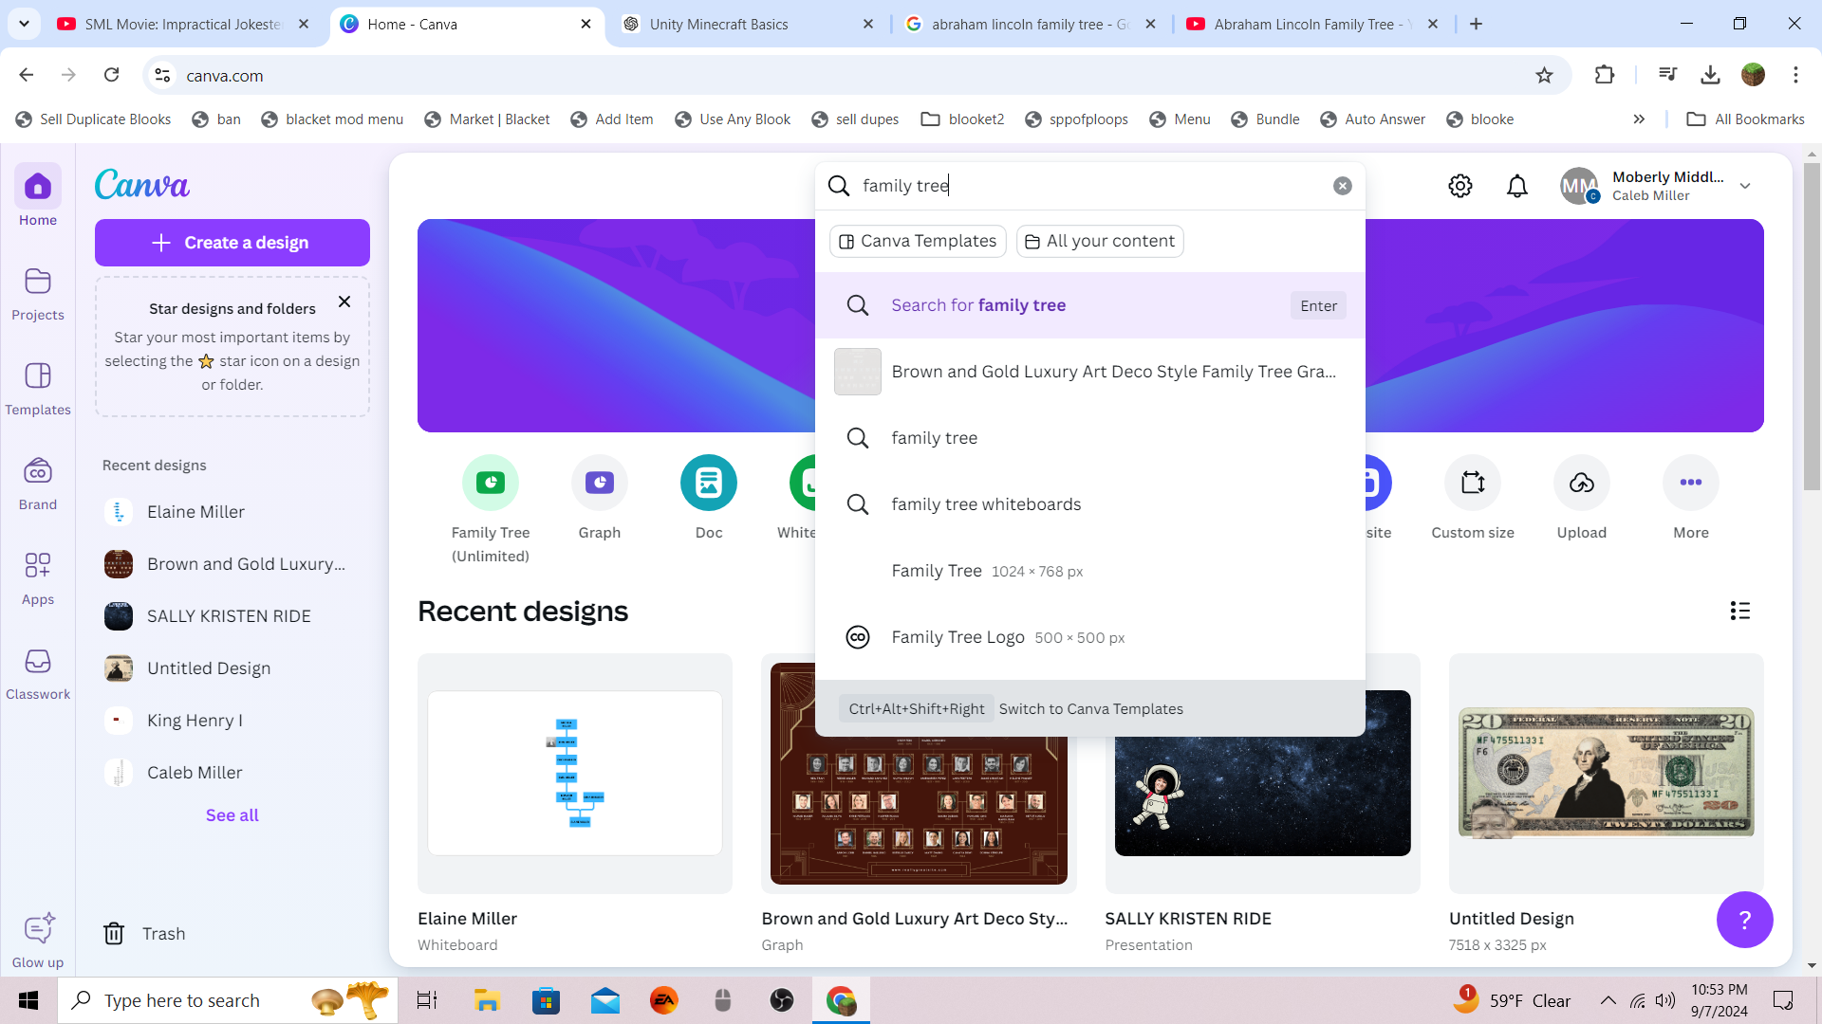Switch to the Unity Minecraft Basics tab

[718, 25]
